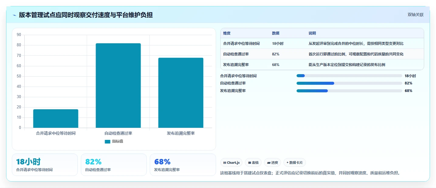Click the x-axis label 自动检查通过率
The image size is (436, 188).
pos(118,133)
